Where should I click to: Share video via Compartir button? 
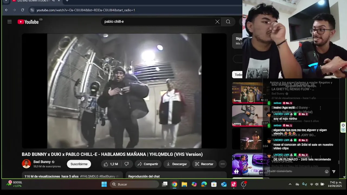pyautogui.click(x=148, y=164)
